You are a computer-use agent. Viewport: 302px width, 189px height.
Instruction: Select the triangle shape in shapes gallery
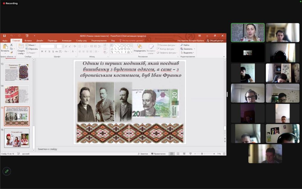pos(112,49)
